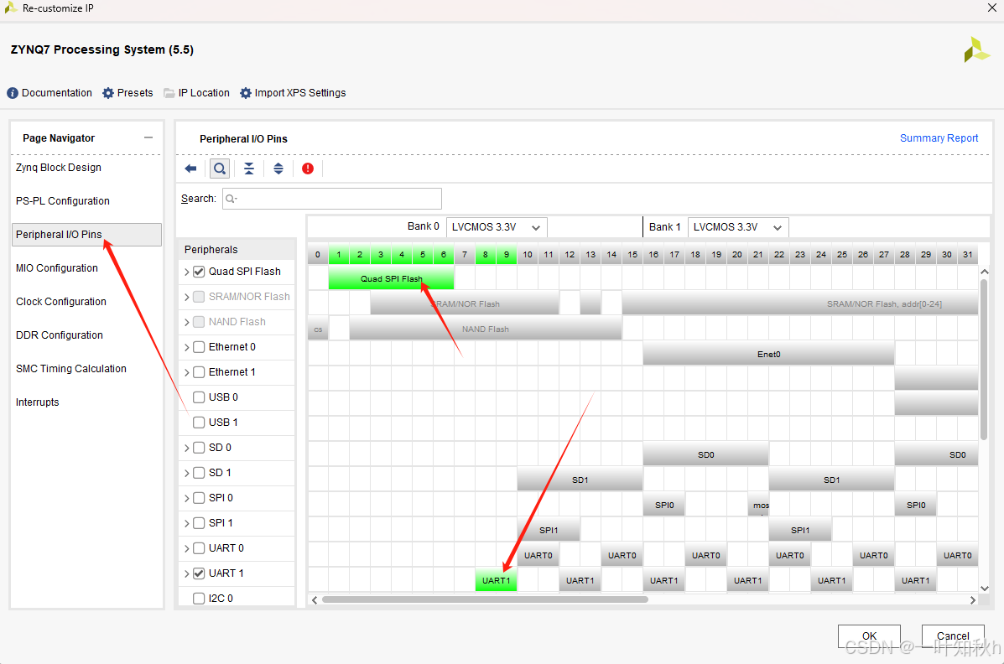The height and width of the screenshot is (664, 1004).
Task: Click the expand all toolbar icon
Action: [x=278, y=169]
